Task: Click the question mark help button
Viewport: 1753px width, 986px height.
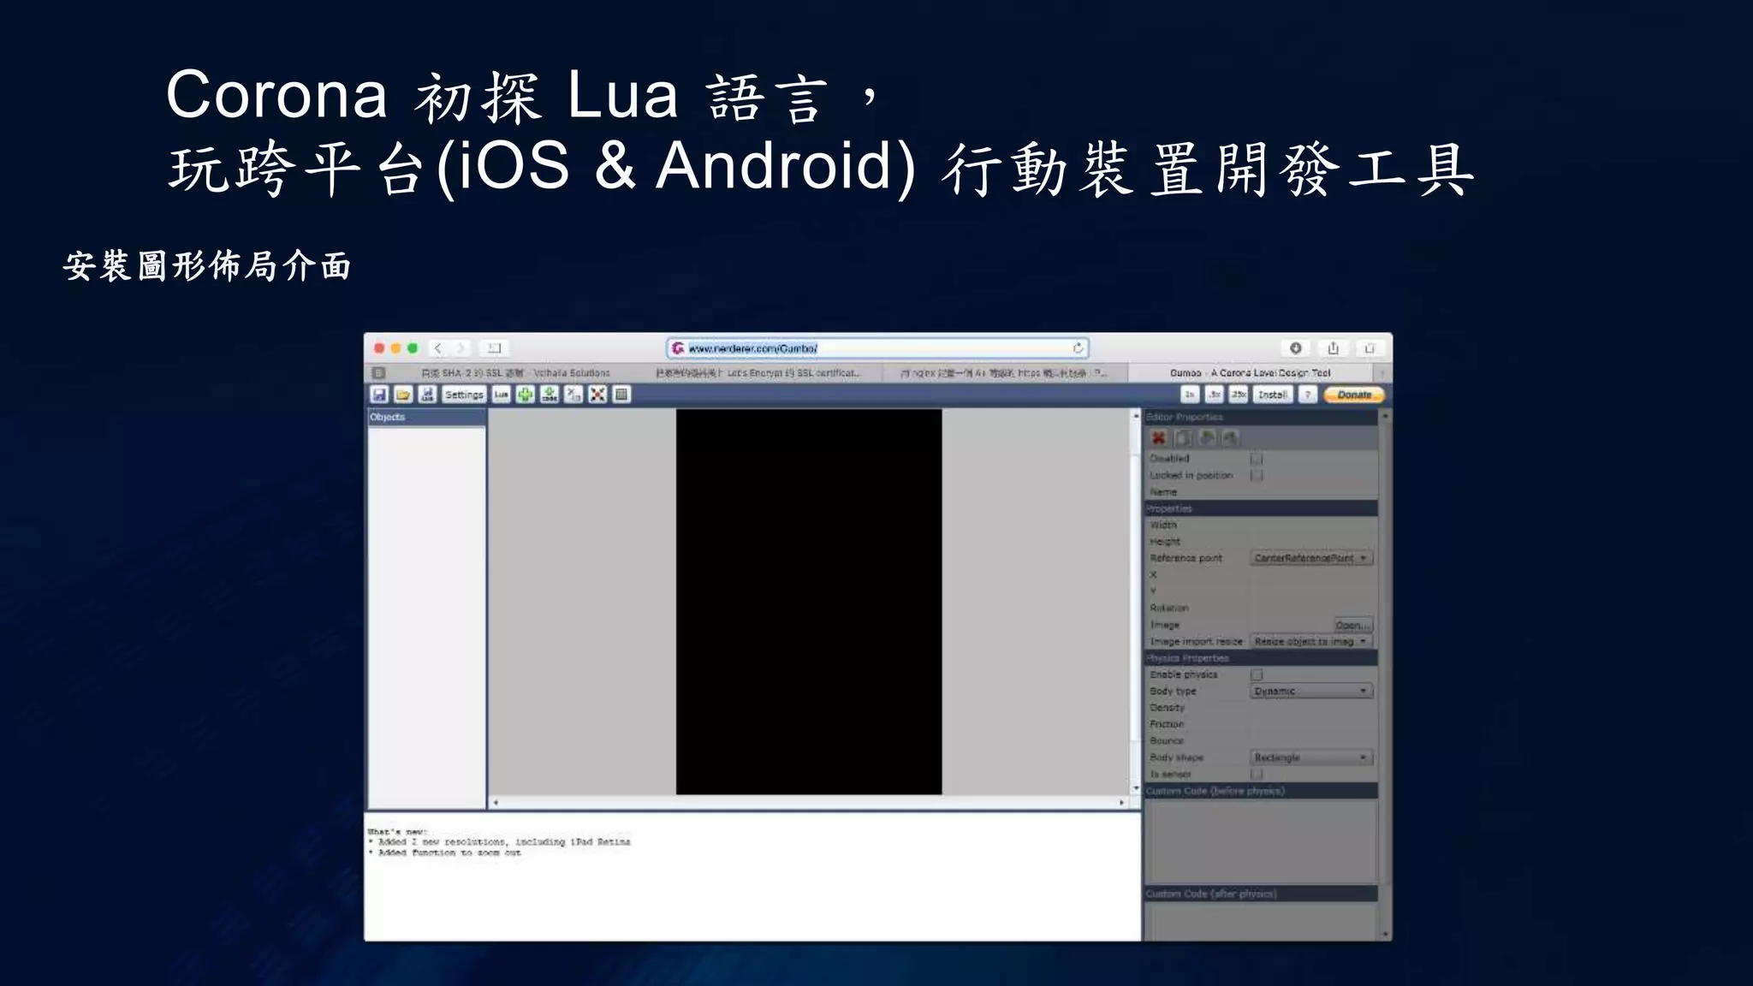Action: point(1307,395)
